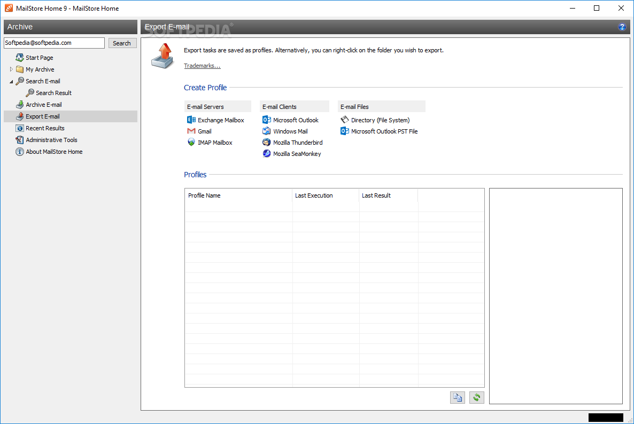Click the IMAP Mailbox globe icon
This screenshot has height=424, width=634.
coord(191,142)
